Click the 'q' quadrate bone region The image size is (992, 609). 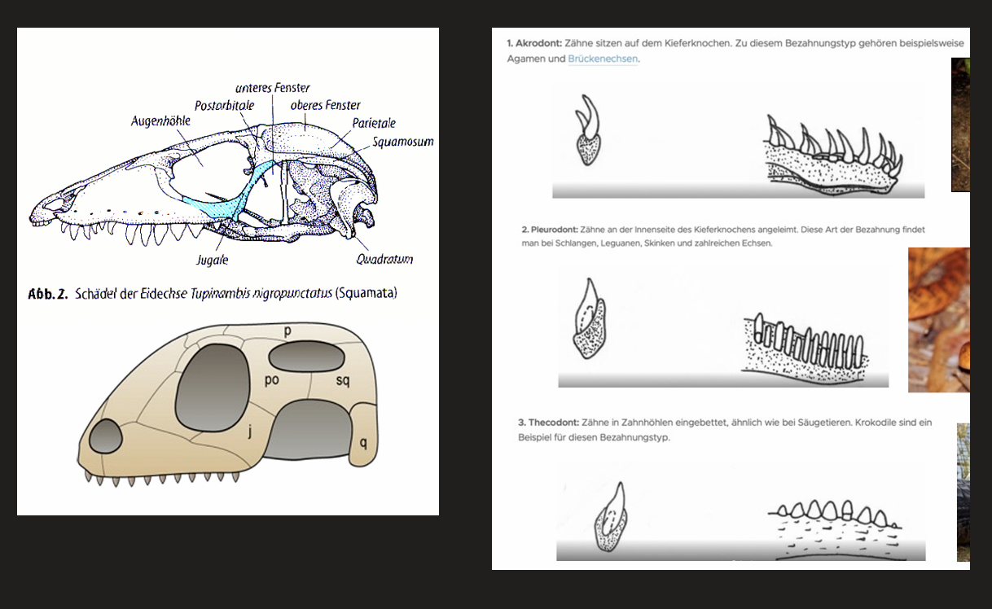[363, 444]
